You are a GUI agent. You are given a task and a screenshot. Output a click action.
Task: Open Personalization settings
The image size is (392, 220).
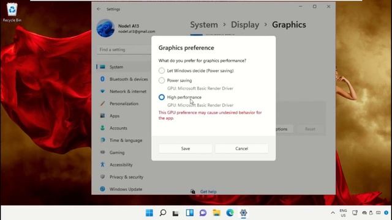click(124, 103)
